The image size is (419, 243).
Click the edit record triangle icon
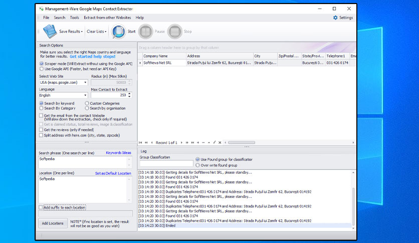[209, 143]
